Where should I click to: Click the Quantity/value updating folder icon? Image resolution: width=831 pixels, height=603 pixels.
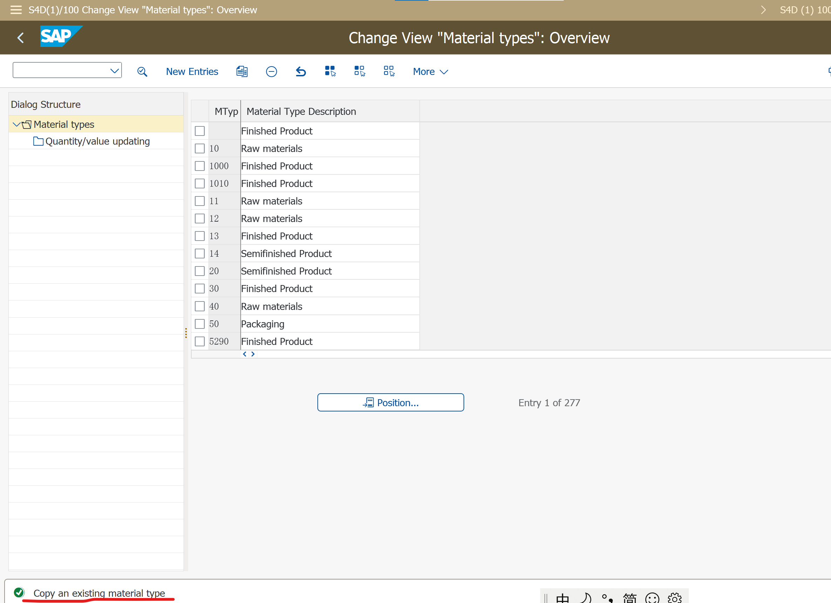tap(38, 141)
